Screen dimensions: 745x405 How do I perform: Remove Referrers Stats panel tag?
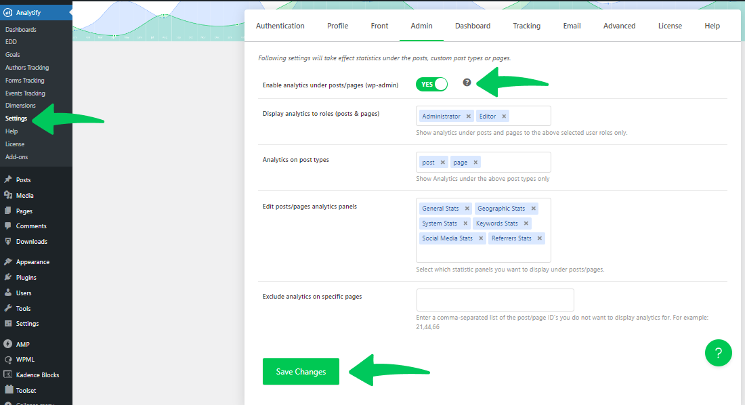pos(540,238)
